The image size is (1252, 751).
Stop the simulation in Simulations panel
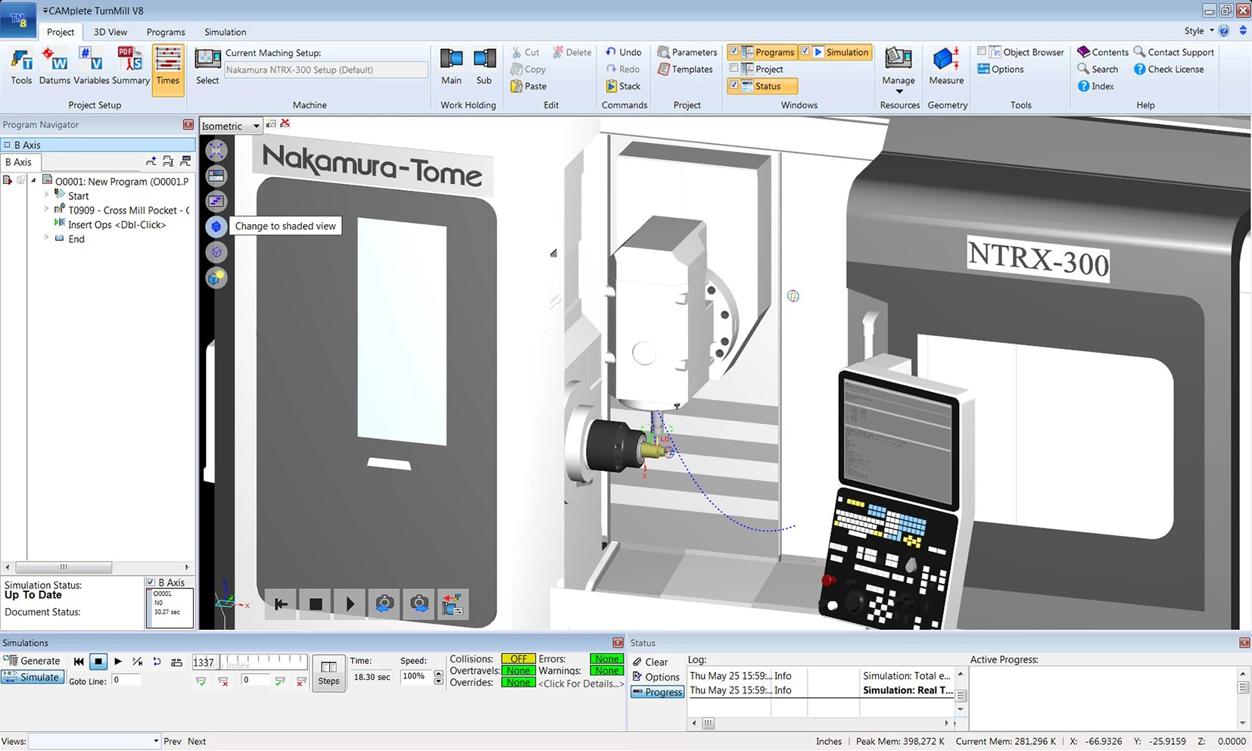[x=98, y=662]
